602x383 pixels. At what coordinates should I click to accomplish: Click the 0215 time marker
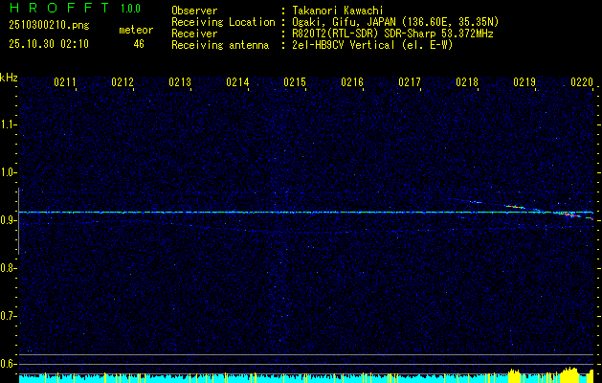295,83
